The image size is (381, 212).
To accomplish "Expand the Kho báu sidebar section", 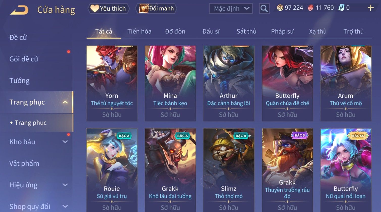I will [65, 142].
